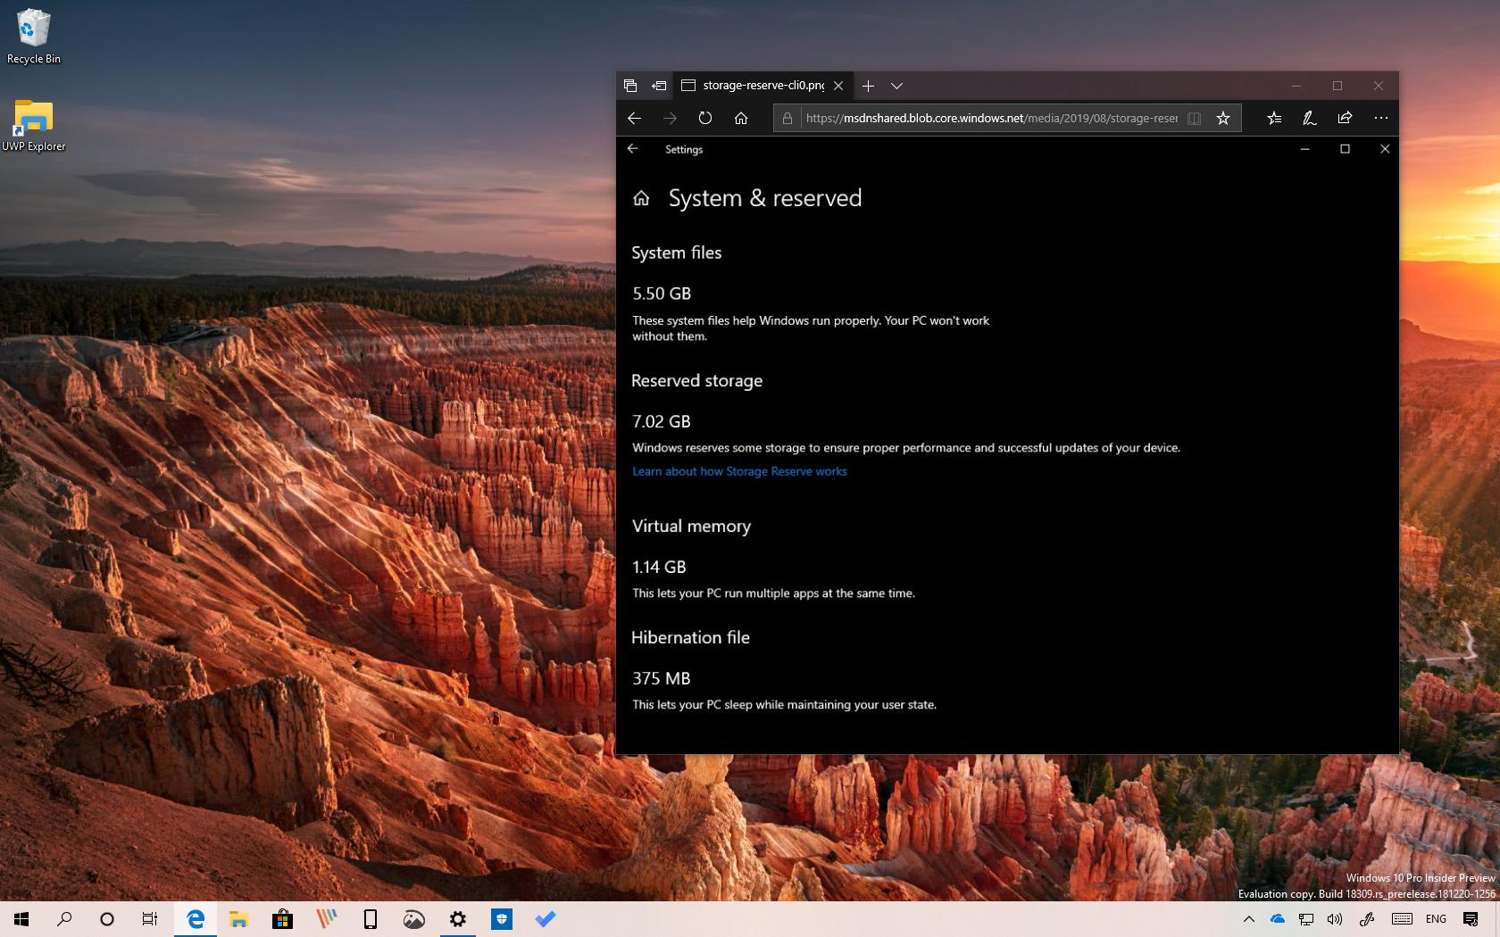Add notes with the pen icon
This screenshot has width=1500, height=937.
(1310, 118)
